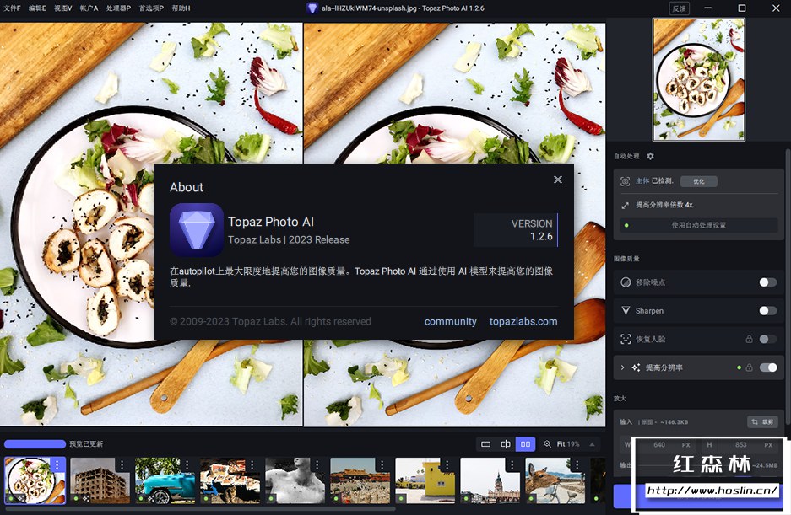
Task: Open the 帐户A menu
Action: pyautogui.click(x=89, y=8)
